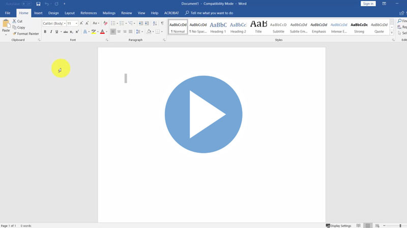
Task: Toggle show paragraph marks
Action: [162, 23]
